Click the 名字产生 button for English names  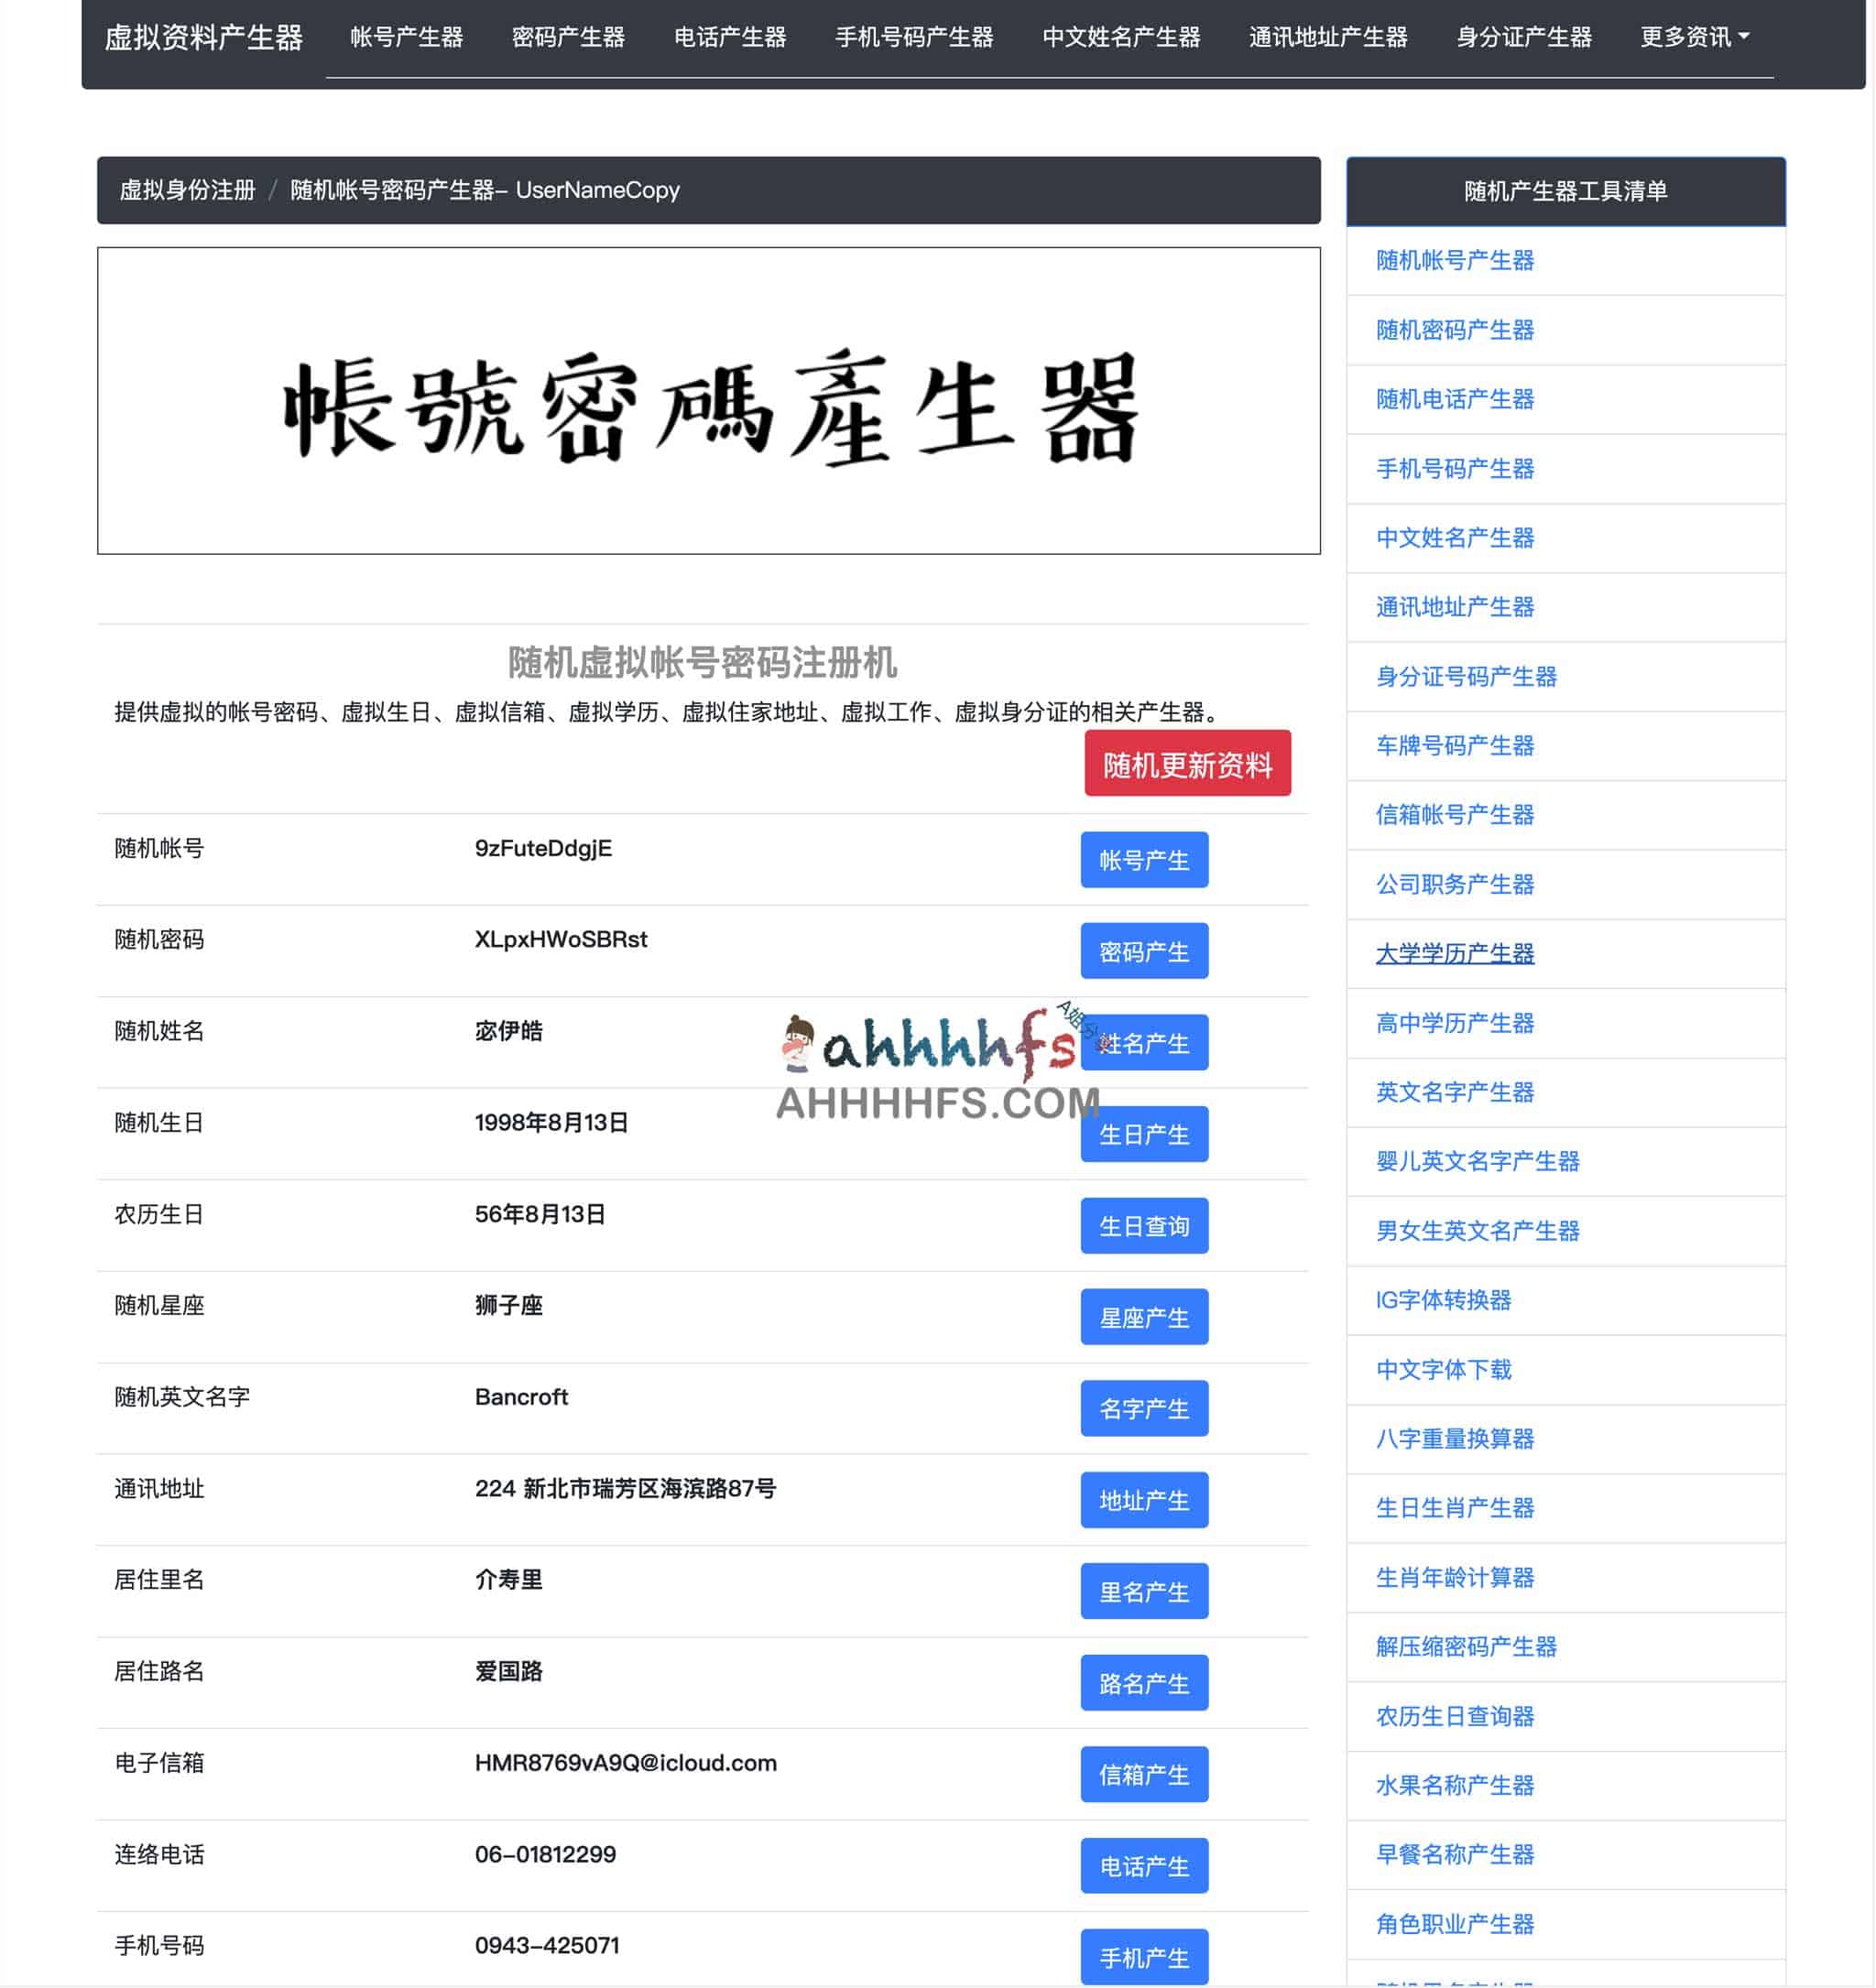click(1143, 1409)
